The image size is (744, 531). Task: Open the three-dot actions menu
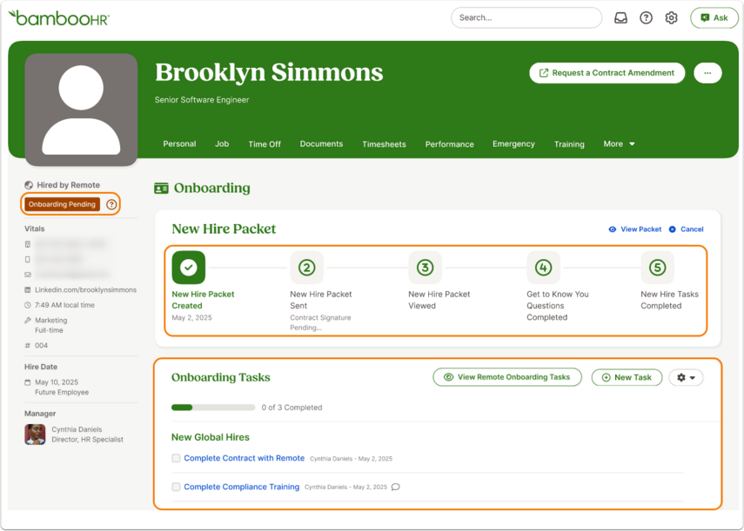(x=707, y=73)
